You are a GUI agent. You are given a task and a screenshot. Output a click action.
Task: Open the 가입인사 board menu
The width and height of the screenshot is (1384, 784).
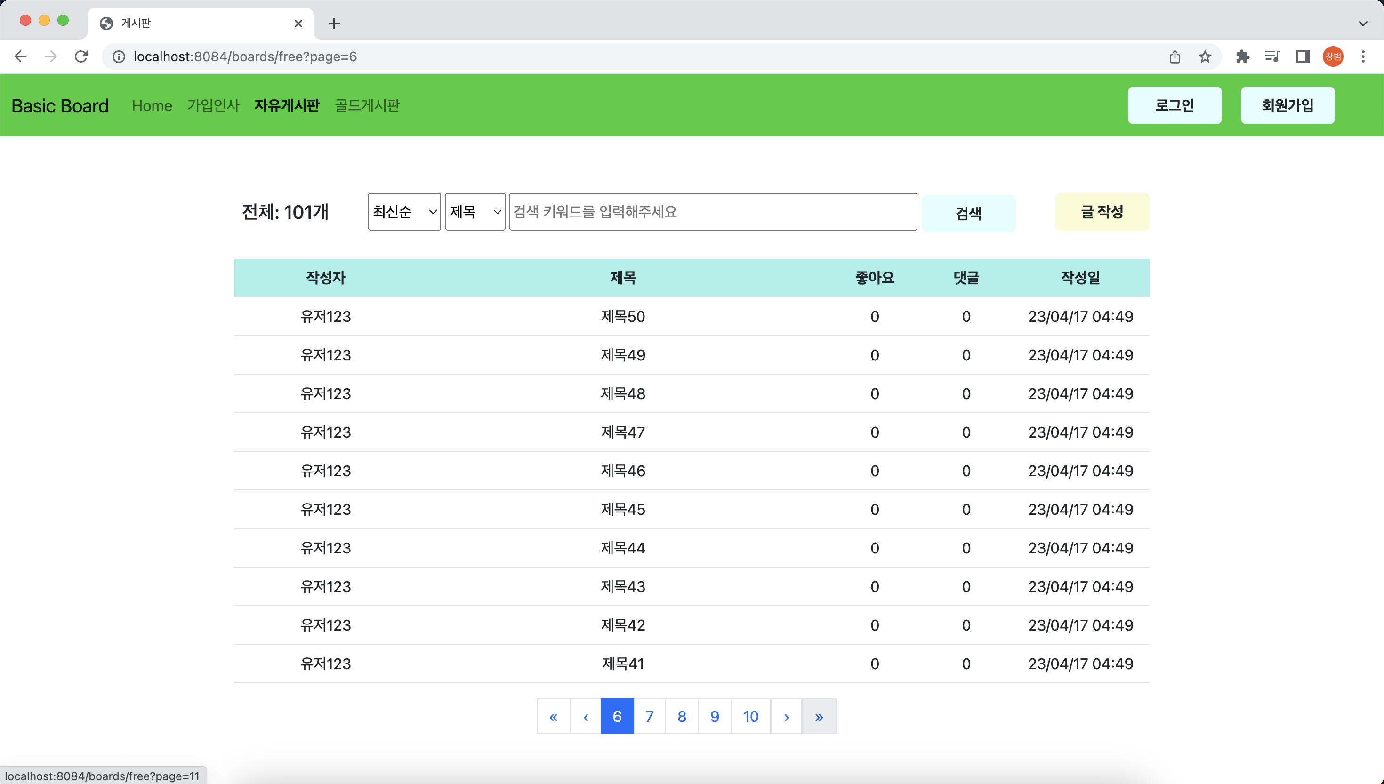[x=213, y=105]
